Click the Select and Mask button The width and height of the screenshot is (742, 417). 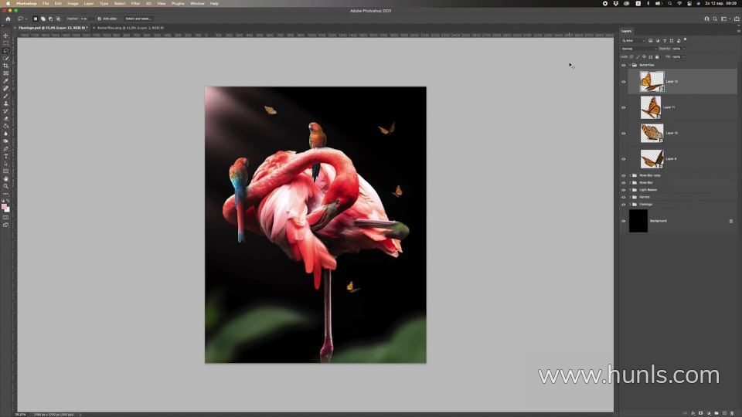[x=138, y=19]
